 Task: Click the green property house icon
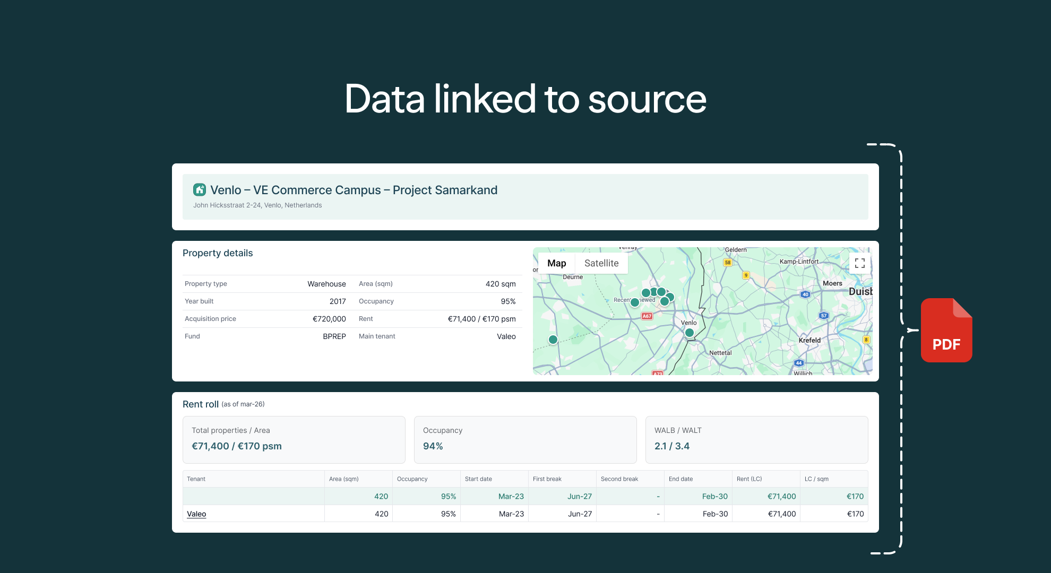(x=200, y=190)
